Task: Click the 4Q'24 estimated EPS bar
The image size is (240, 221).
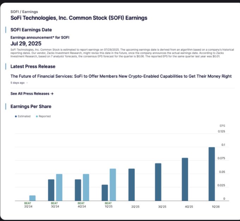Action: (x=78, y=190)
